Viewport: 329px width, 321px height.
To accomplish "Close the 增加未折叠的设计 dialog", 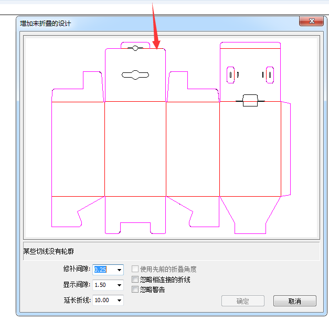I will 311,21.
